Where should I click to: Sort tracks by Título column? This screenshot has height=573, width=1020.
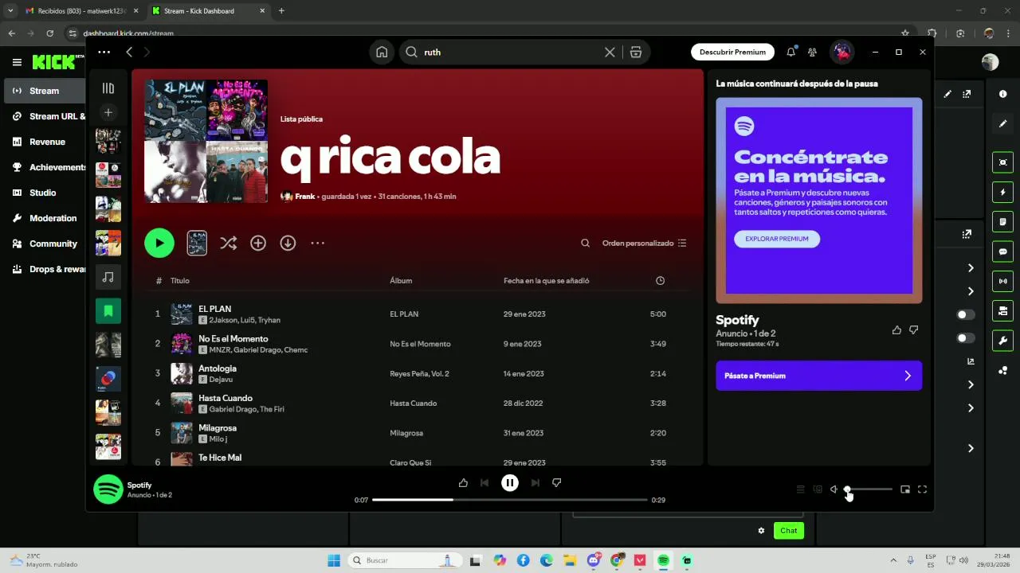[x=179, y=280]
